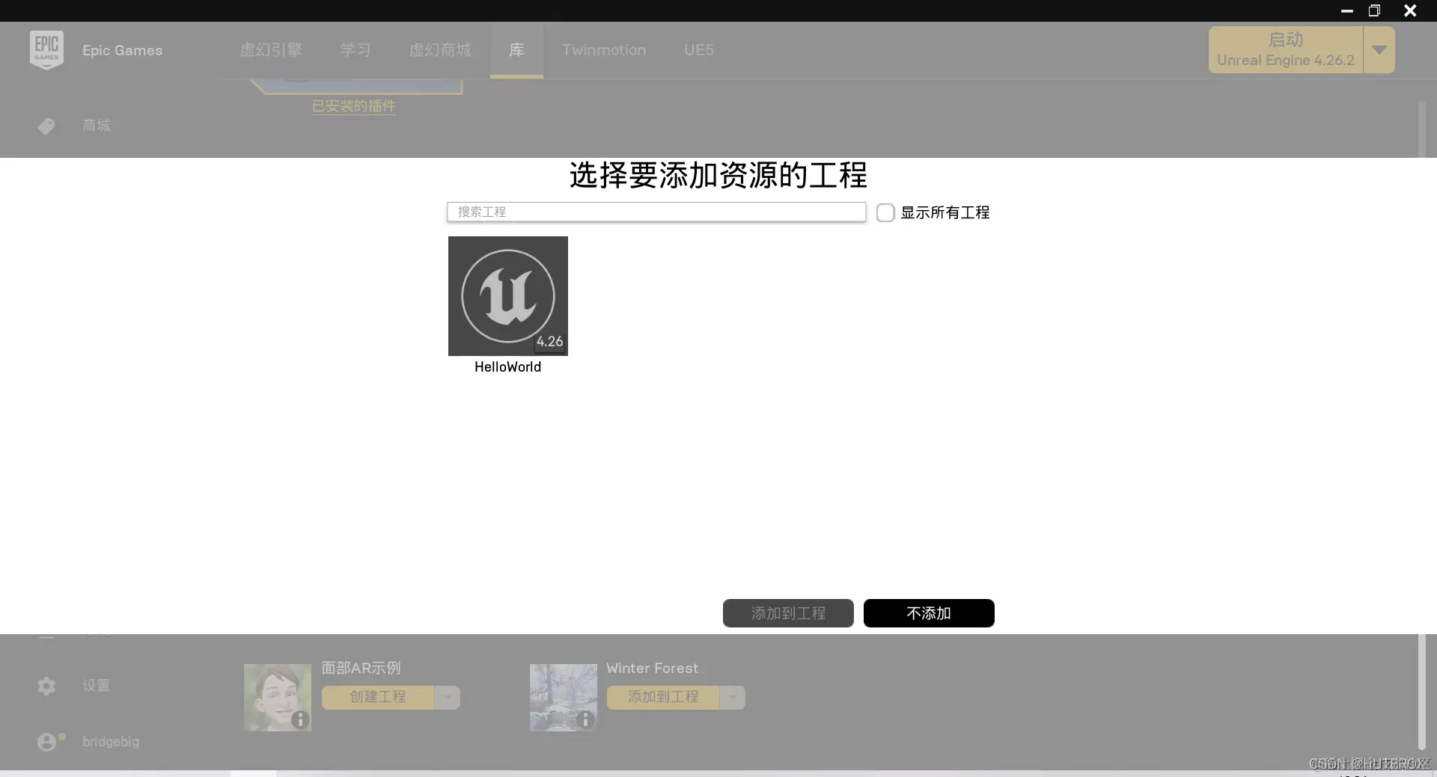Expand the Unreal Engine 4.26.2 launch dropdown

tap(1379, 49)
